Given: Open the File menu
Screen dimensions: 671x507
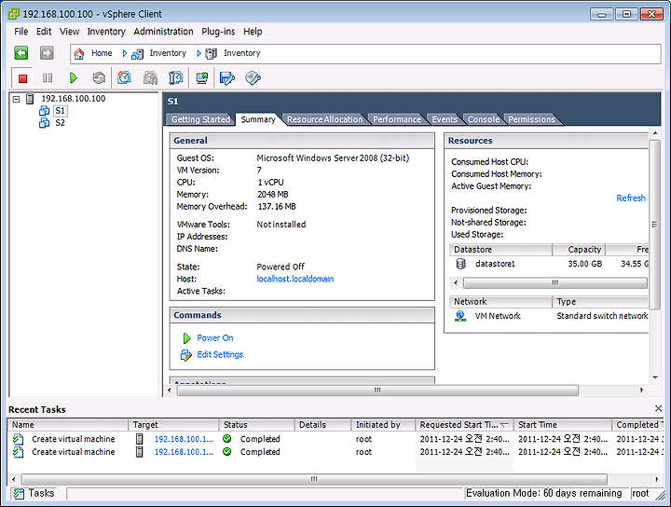Looking at the screenshot, I should pos(21,32).
